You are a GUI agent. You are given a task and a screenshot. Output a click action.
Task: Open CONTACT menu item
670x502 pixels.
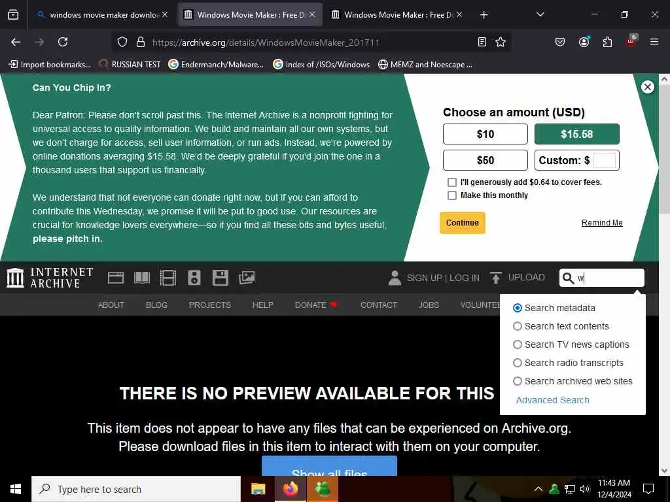pyautogui.click(x=379, y=305)
